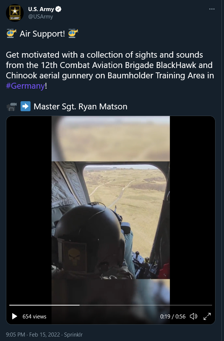Mute the video using the speaker icon
Screen dimensions: 224x341
[194, 316]
